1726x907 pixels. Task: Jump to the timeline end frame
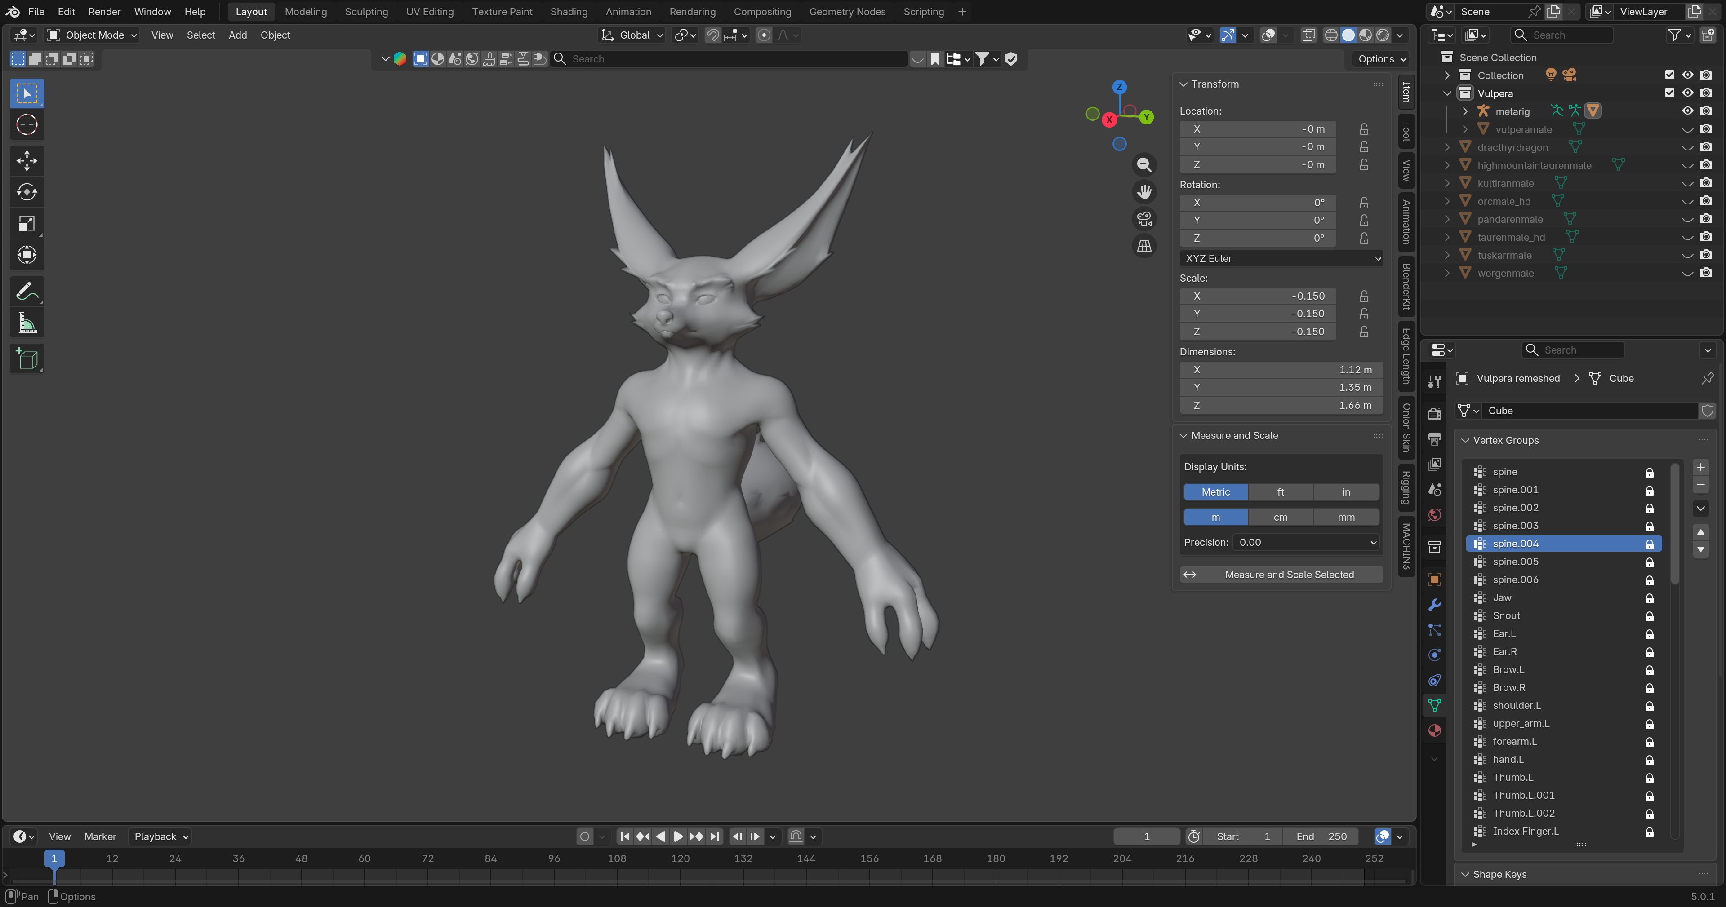[714, 836]
